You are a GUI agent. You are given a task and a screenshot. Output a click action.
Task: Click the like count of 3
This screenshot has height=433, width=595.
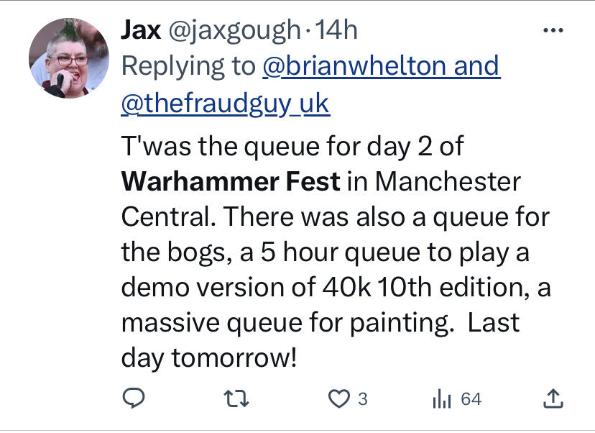[362, 398]
